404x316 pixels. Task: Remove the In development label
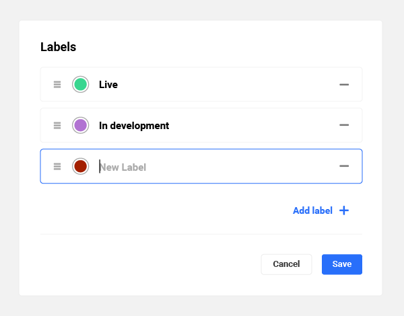[x=344, y=126]
